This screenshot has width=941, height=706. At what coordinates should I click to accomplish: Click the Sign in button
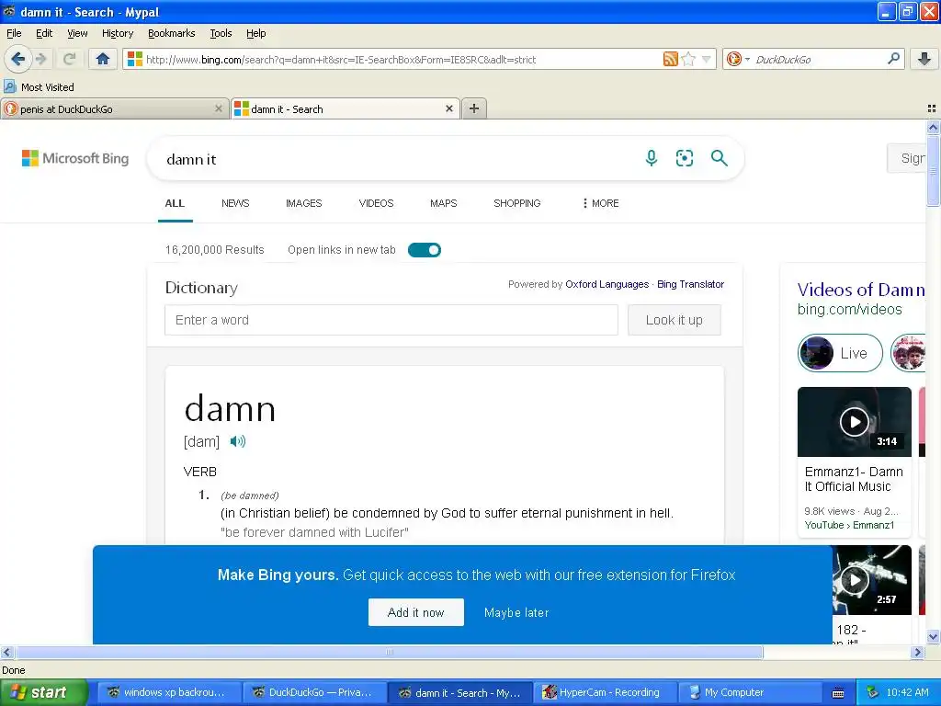pyautogui.click(x=906, y=158)
